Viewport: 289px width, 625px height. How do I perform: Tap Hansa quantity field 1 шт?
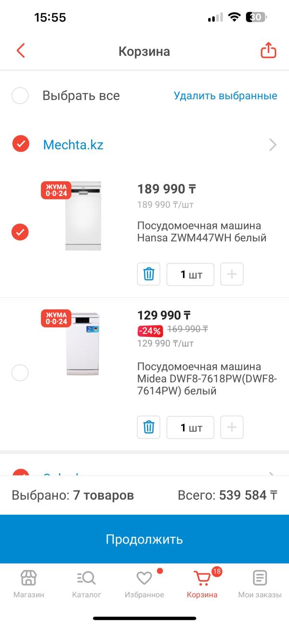point(190,274)
